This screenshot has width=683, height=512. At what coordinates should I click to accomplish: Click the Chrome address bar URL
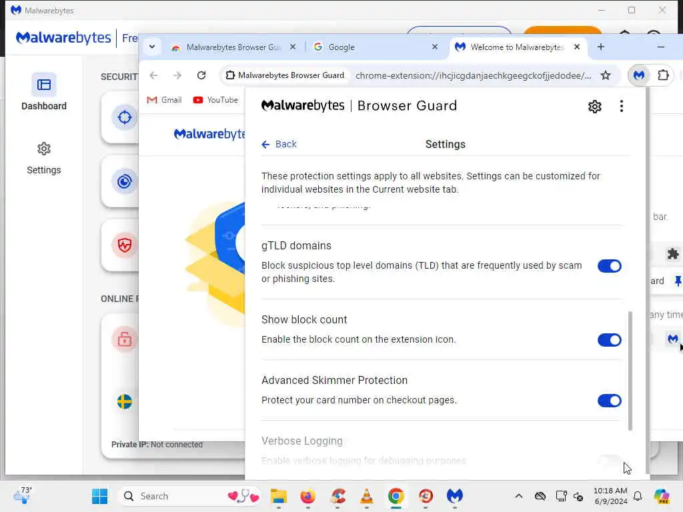[473, 75]
